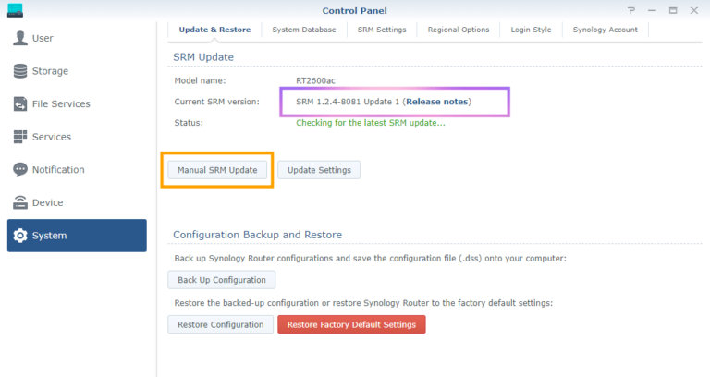Select the Notification label in sidebar
This screenshot has width=710, height=377.
pyautogui.click(x=58, y=170)
